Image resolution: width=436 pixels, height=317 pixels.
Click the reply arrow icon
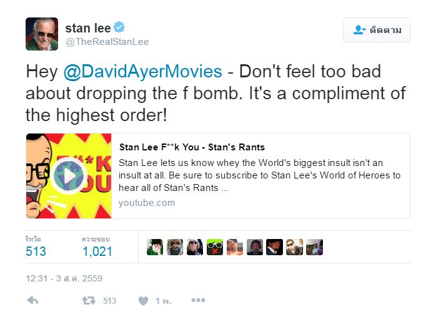click(x=33, y=300)
